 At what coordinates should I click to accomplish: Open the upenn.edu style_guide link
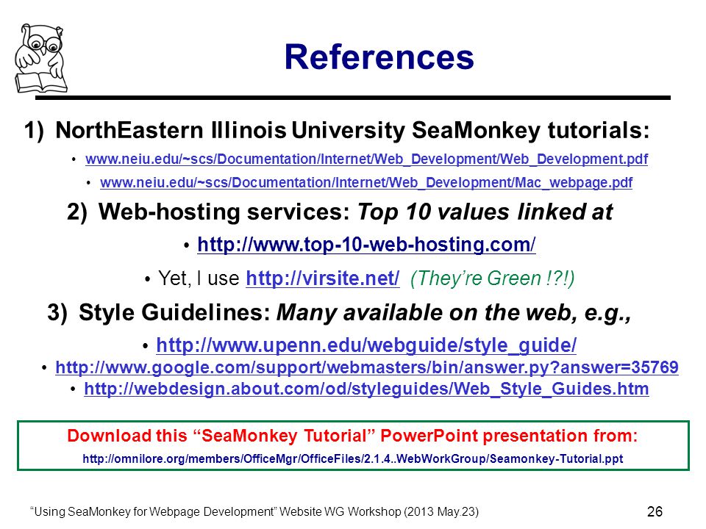(366, 345)
